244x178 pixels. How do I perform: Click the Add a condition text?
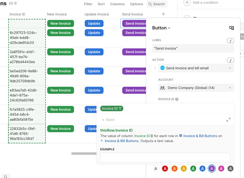click(x=205, y=2)
